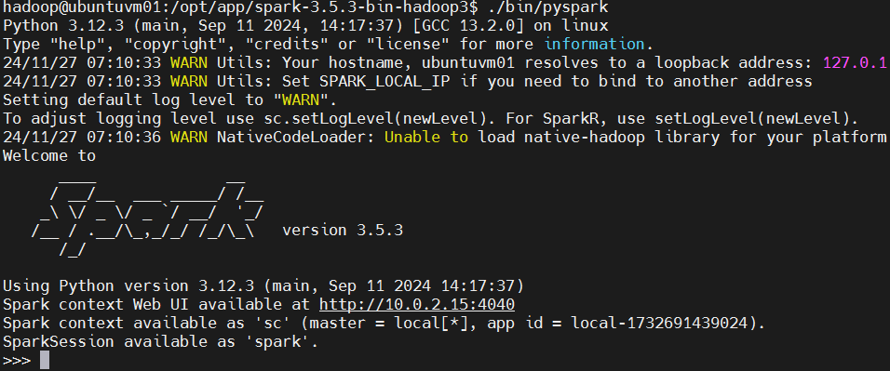Click 'version 3.5.3' next to Spark logo
This screenshot has width=890, height=371.
(343, 231)
